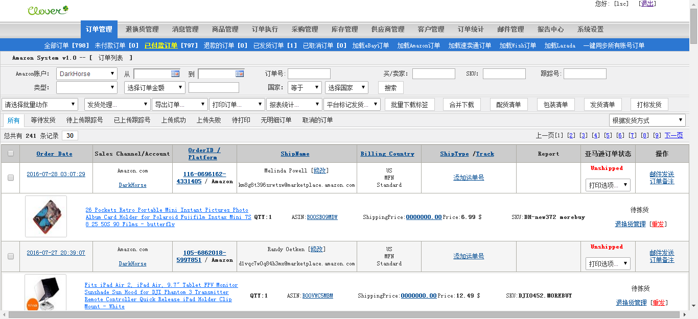Viewport: 698px width, 319px height.
Task: Open ASIN B00SB09MDW link
Action: click(x=322, y=217)
